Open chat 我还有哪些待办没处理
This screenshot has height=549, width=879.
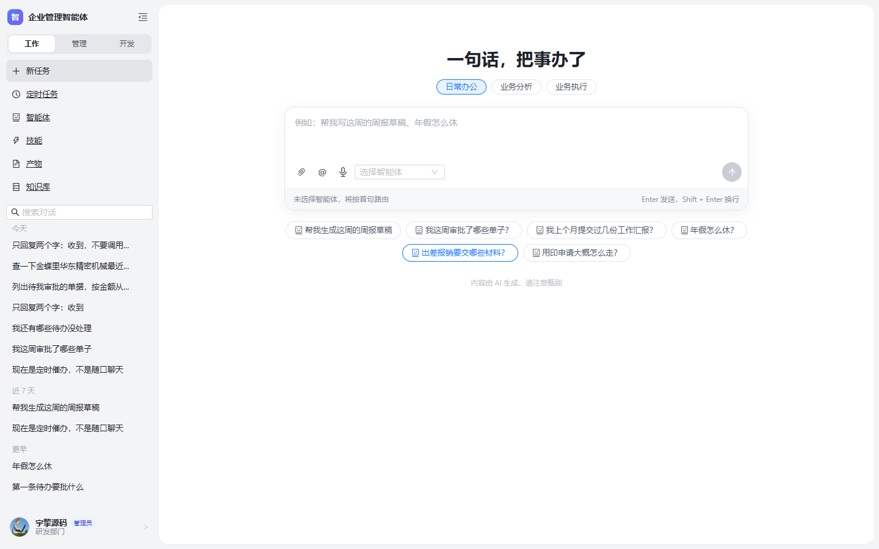click(x=79, y=328)
